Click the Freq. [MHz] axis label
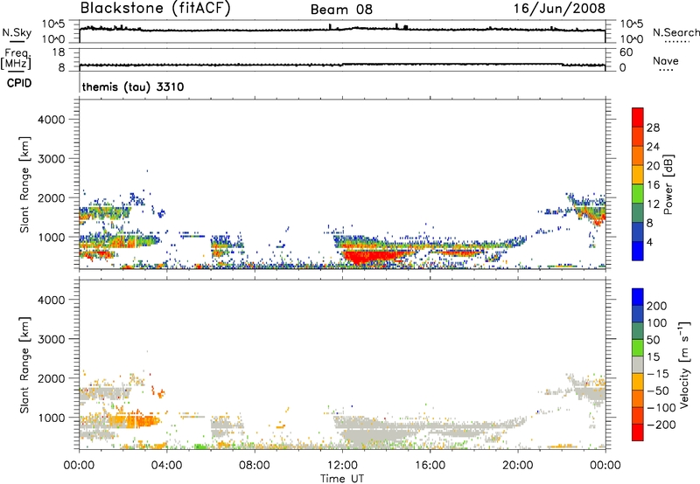 pyautogui.click(x=17, y=59)
